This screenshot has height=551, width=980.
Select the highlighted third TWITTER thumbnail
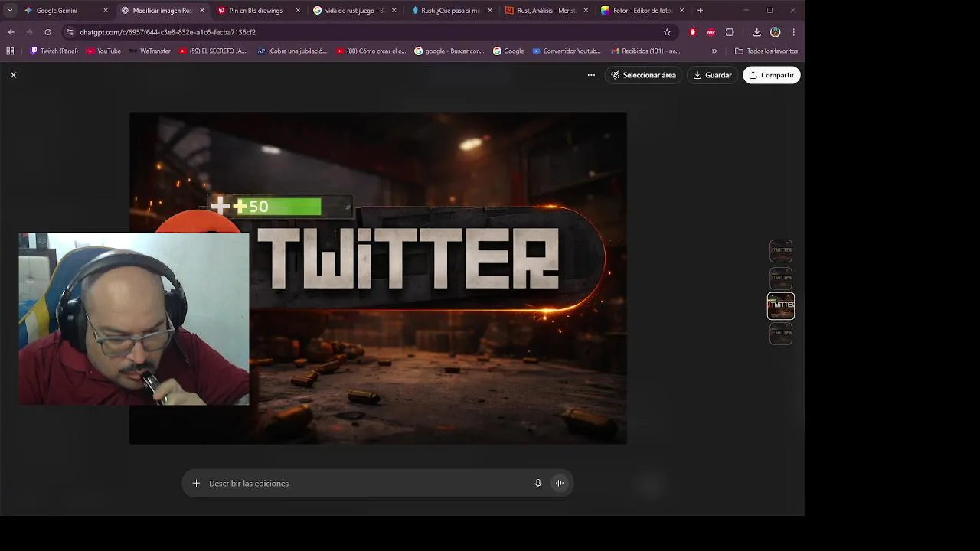click(781, 306)
